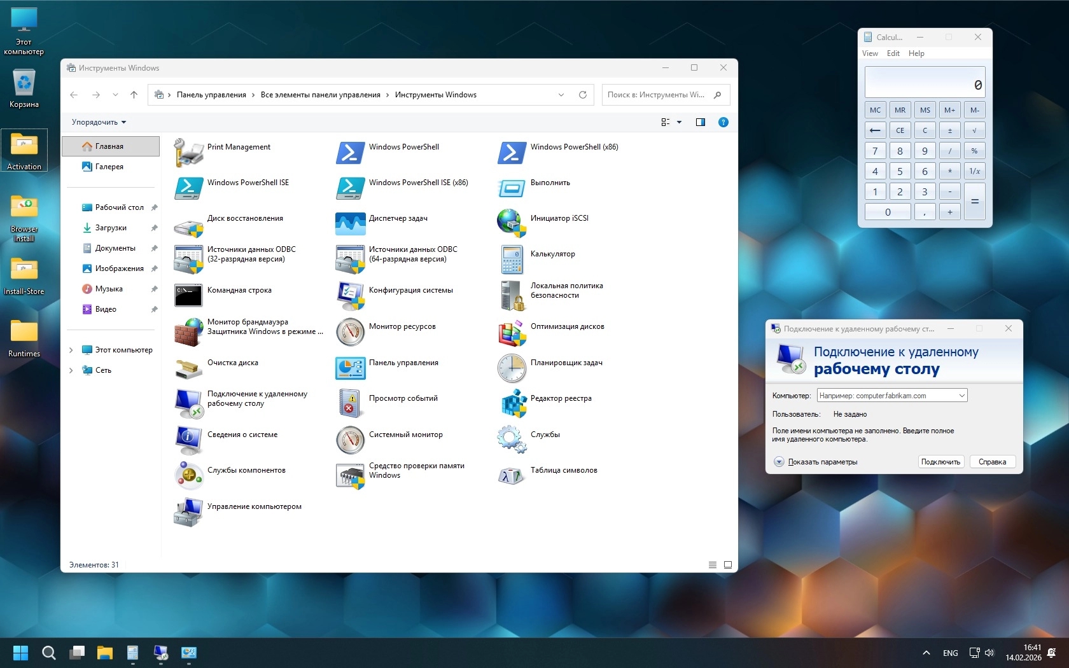Open the Registry Editor (Редактор реестра) icon
1069x668 pixels.
point(512,403)
